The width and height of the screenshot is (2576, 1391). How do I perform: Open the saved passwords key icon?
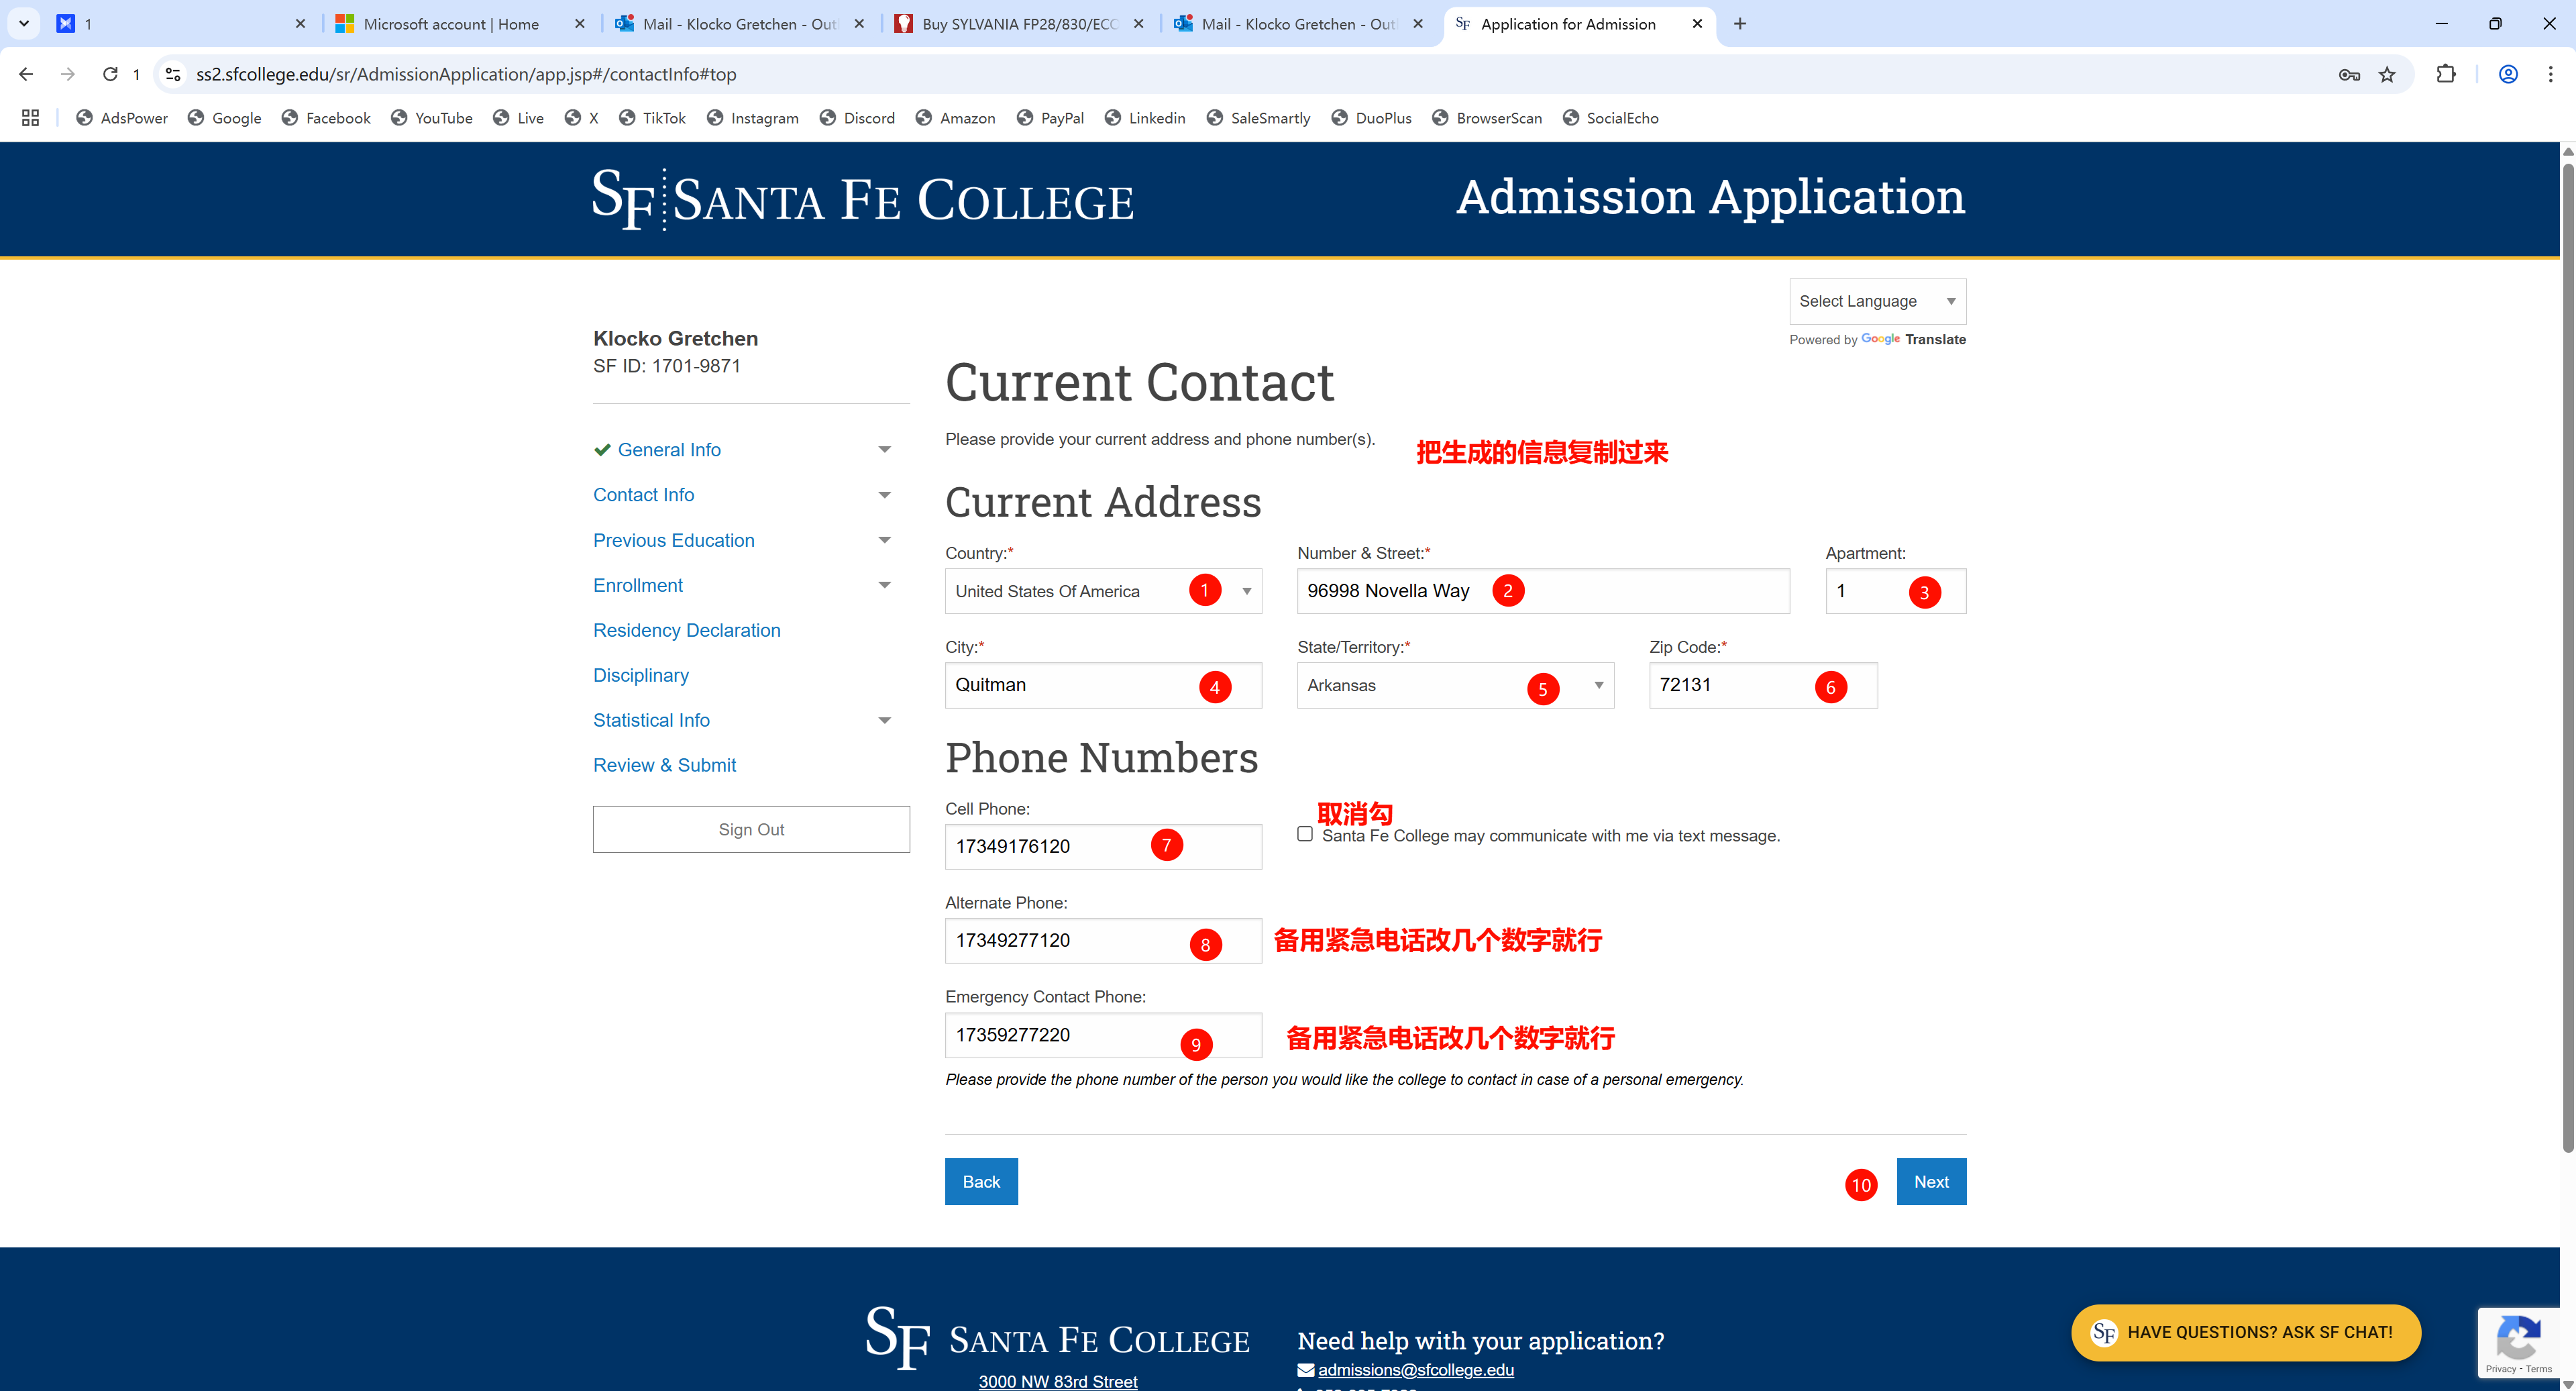click(2349, 74)
